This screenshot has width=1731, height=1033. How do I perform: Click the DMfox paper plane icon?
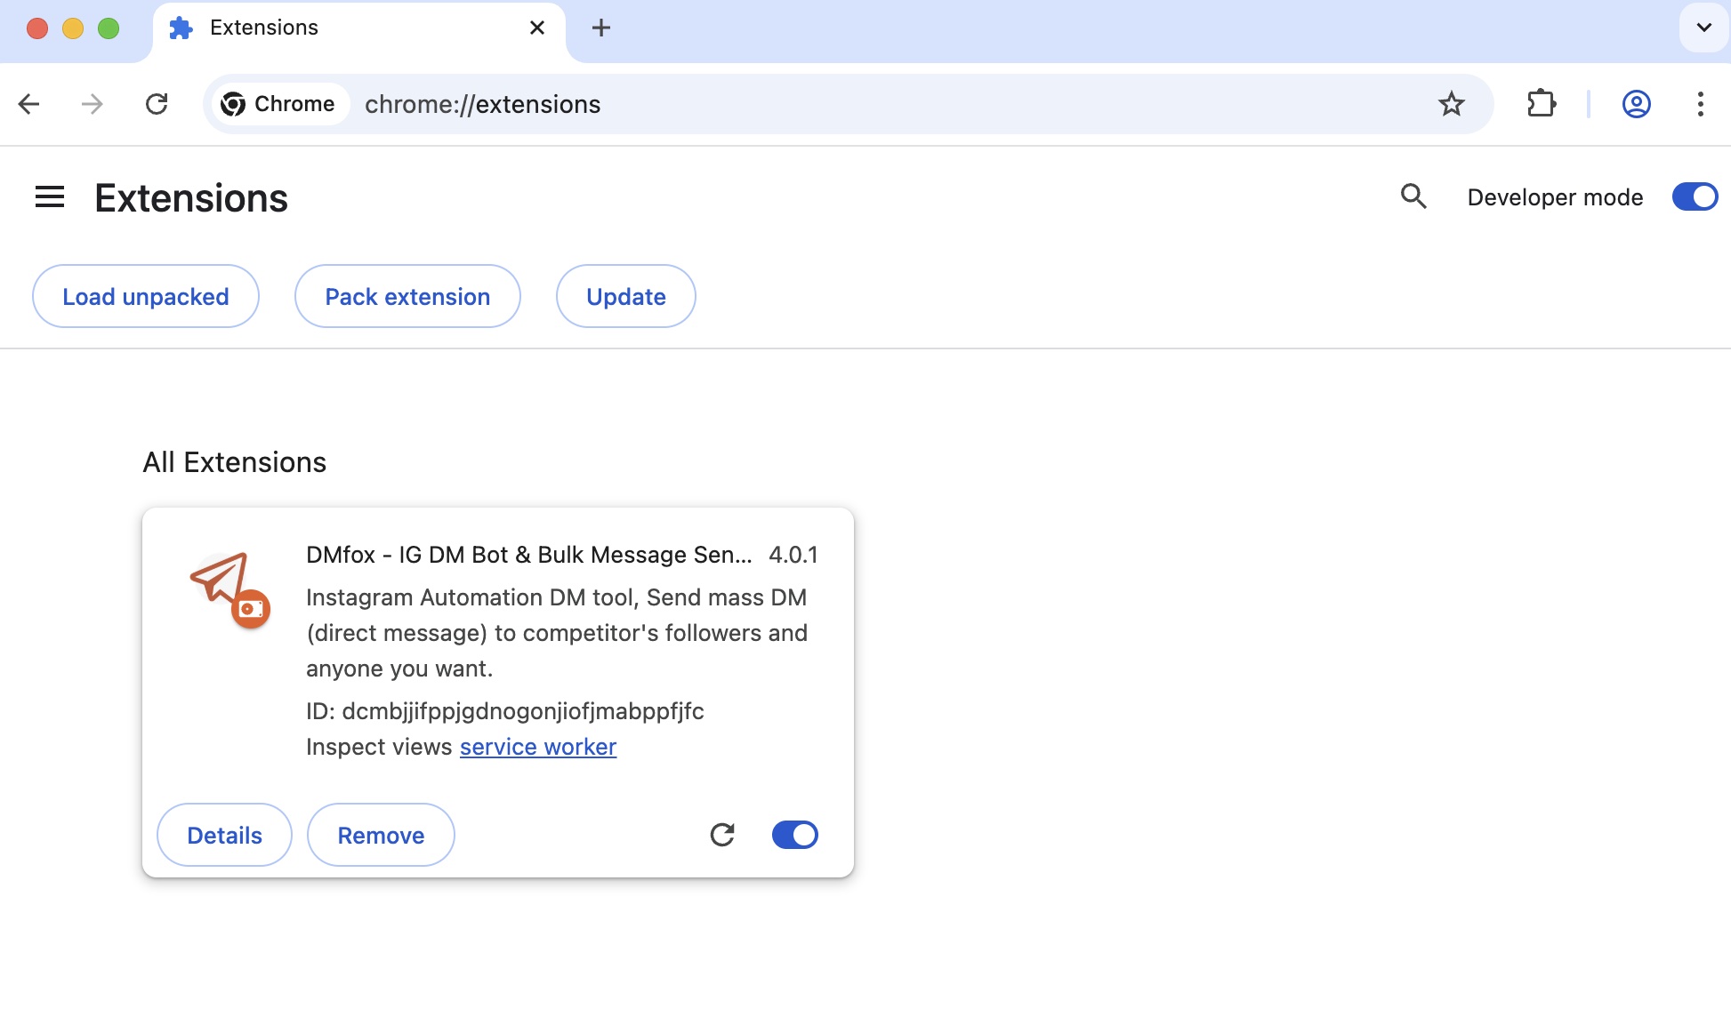(x=229, y=589)
